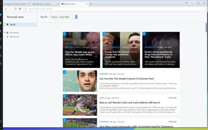
Task: Click Carlos Beltran first faced summary text
Action: 138,110
